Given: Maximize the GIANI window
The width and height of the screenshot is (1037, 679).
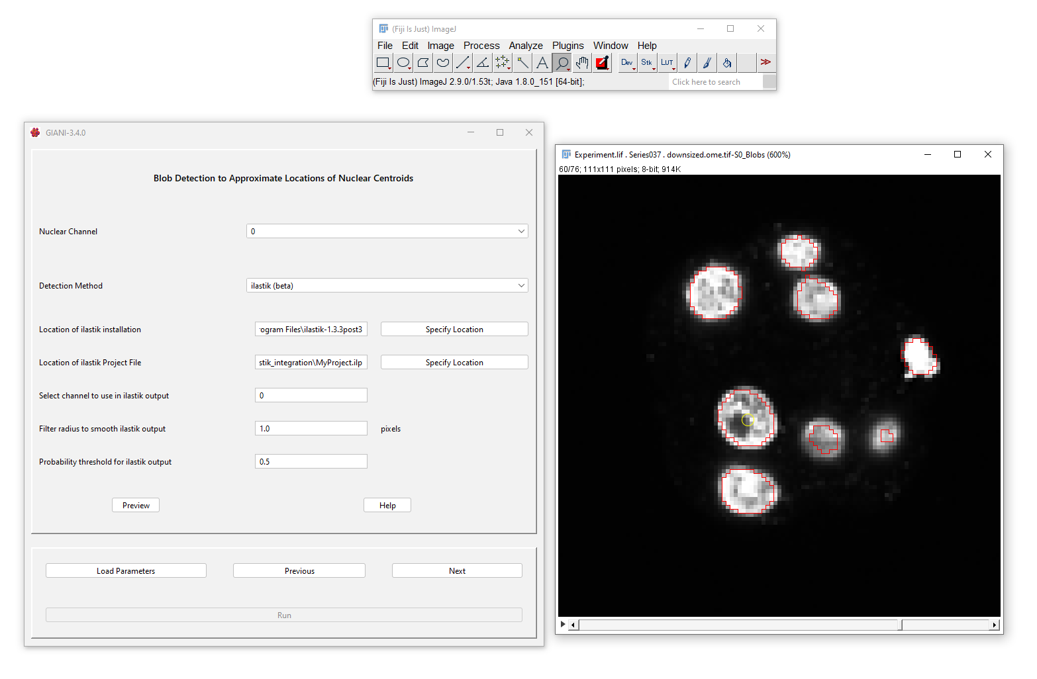Looking at the screenshot, I should 500,132.
